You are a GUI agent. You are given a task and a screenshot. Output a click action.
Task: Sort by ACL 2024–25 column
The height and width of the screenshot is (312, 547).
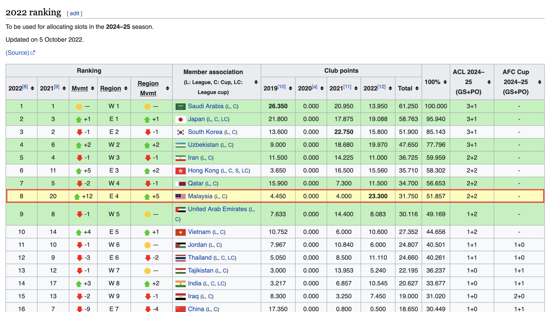coord(489,82)
